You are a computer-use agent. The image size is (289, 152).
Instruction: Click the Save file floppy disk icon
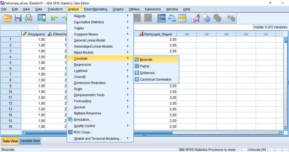coord(18,18)
